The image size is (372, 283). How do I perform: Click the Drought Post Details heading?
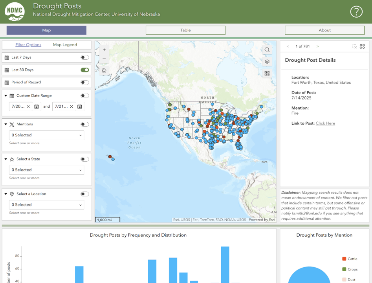[x=310, y=60]
